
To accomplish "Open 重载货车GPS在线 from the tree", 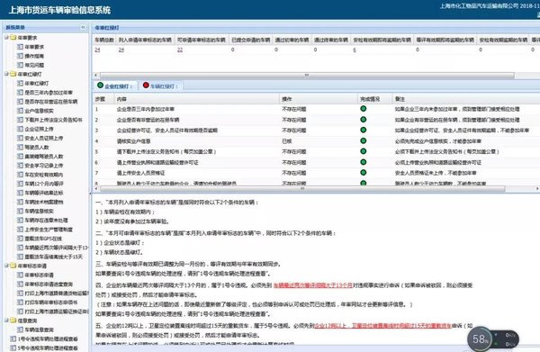I will (43, 239).
